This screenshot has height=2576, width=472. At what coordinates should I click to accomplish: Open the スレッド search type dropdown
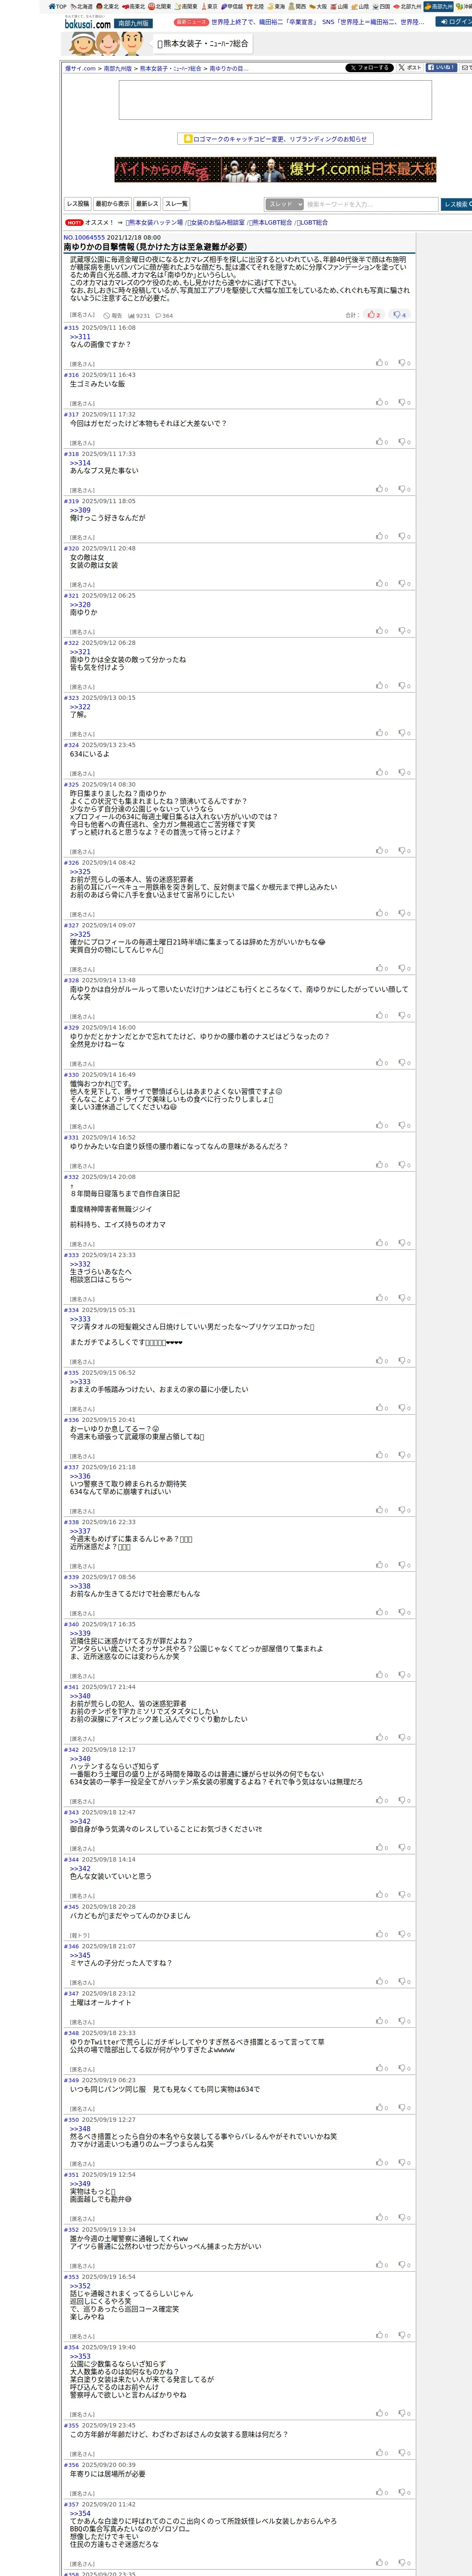coord(284,204)
